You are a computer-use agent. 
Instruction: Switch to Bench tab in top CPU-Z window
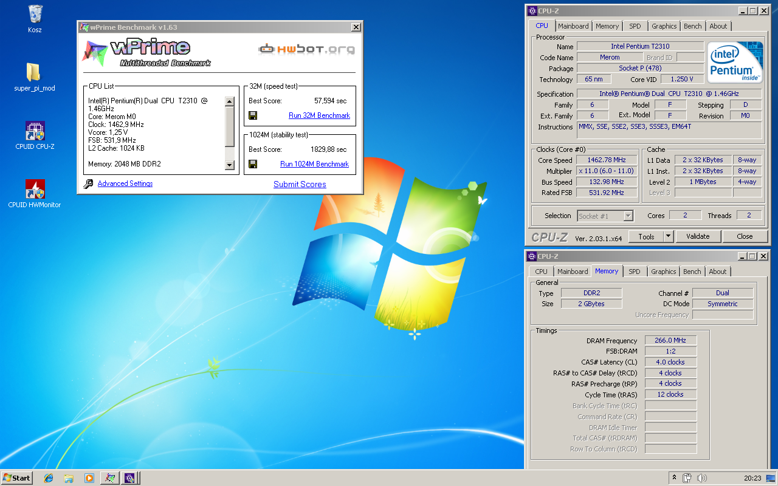692,26
